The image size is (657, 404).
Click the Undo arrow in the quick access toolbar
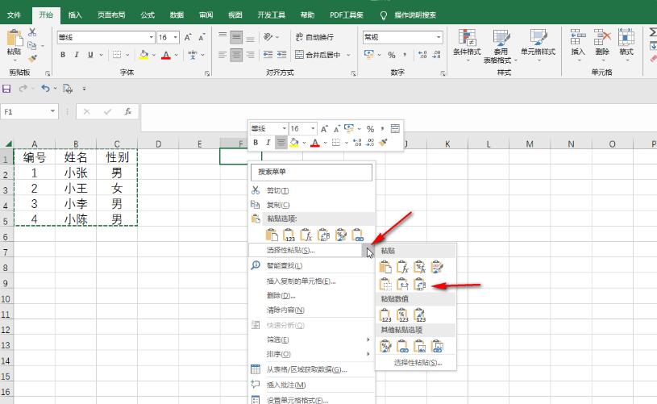tap(45, 89)
